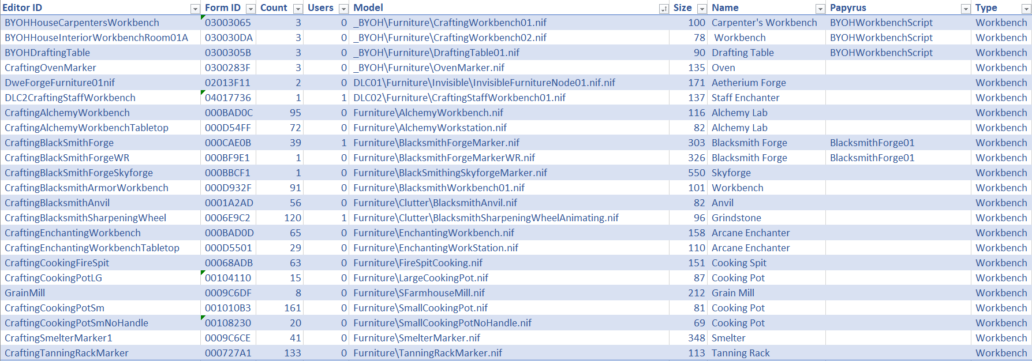Image resolution: width=1032 pixels, height=361 pixels.
Task: Click the Model column sort indicator button
Action: (x=664, y=9)
